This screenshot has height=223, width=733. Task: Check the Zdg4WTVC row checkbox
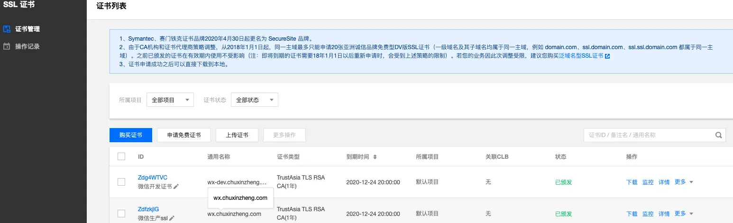pos(121,182)
